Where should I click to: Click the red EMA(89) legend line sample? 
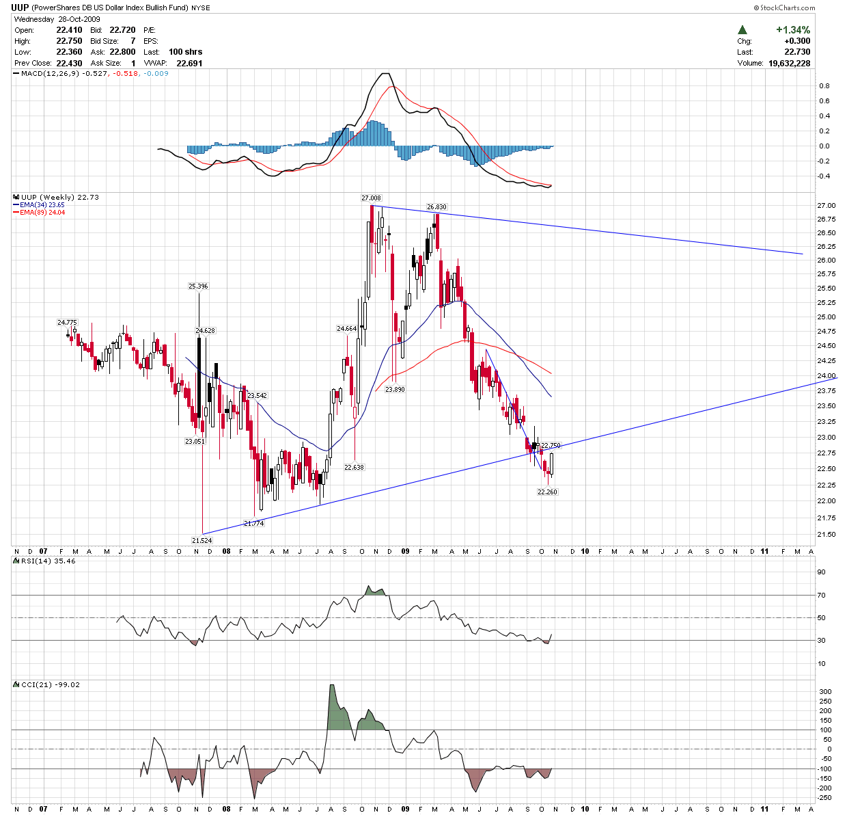tap(16, 212)
